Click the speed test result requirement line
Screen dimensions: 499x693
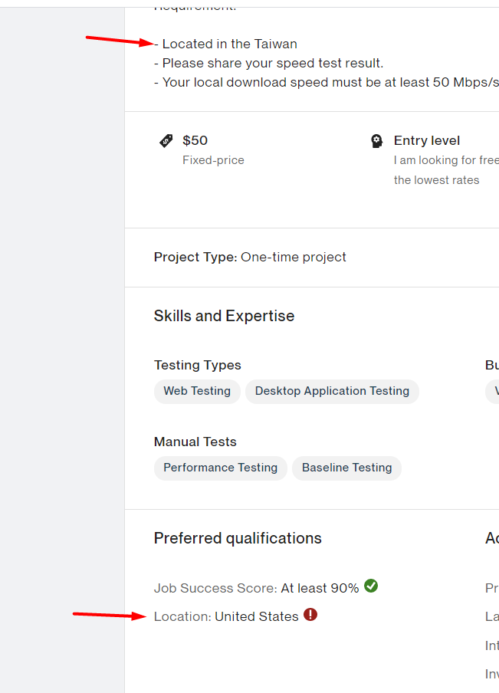click(x=269, y=63)
